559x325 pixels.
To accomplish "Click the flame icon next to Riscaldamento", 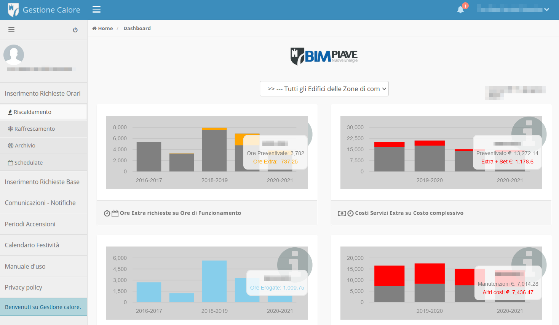I will (10, 112).
